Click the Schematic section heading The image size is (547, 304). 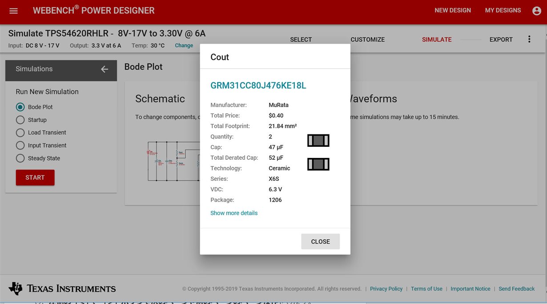pyautogui.click(x=160, y=99)
